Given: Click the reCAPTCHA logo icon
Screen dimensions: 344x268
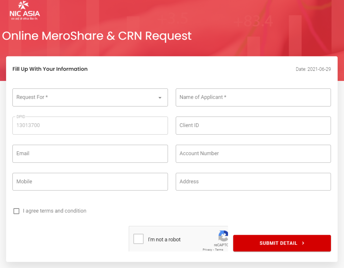Looking at the screenshot, I should [x=223, y=236].
